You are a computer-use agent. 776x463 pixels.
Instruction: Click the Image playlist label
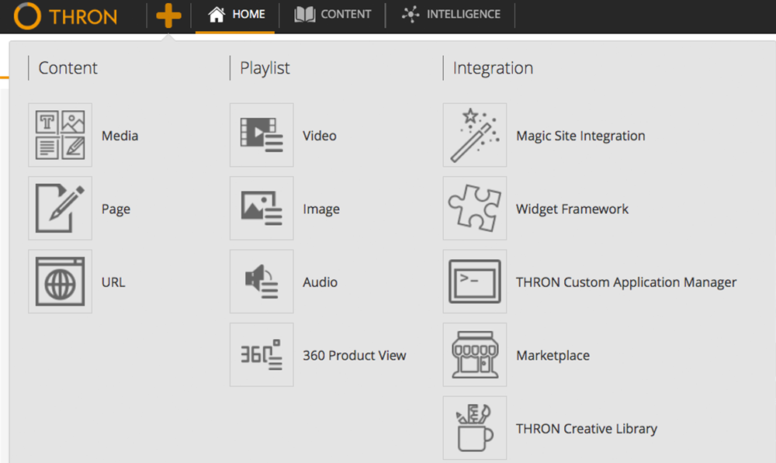[x=321, y=209]
